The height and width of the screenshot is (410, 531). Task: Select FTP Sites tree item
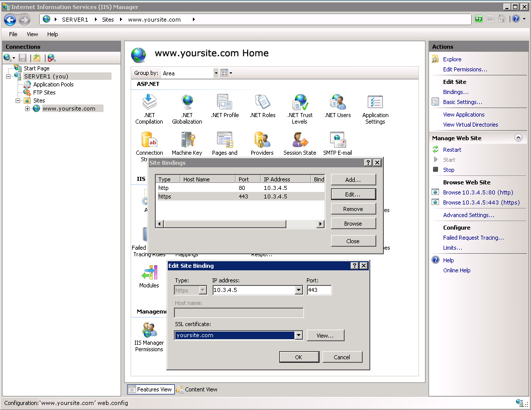44,92
